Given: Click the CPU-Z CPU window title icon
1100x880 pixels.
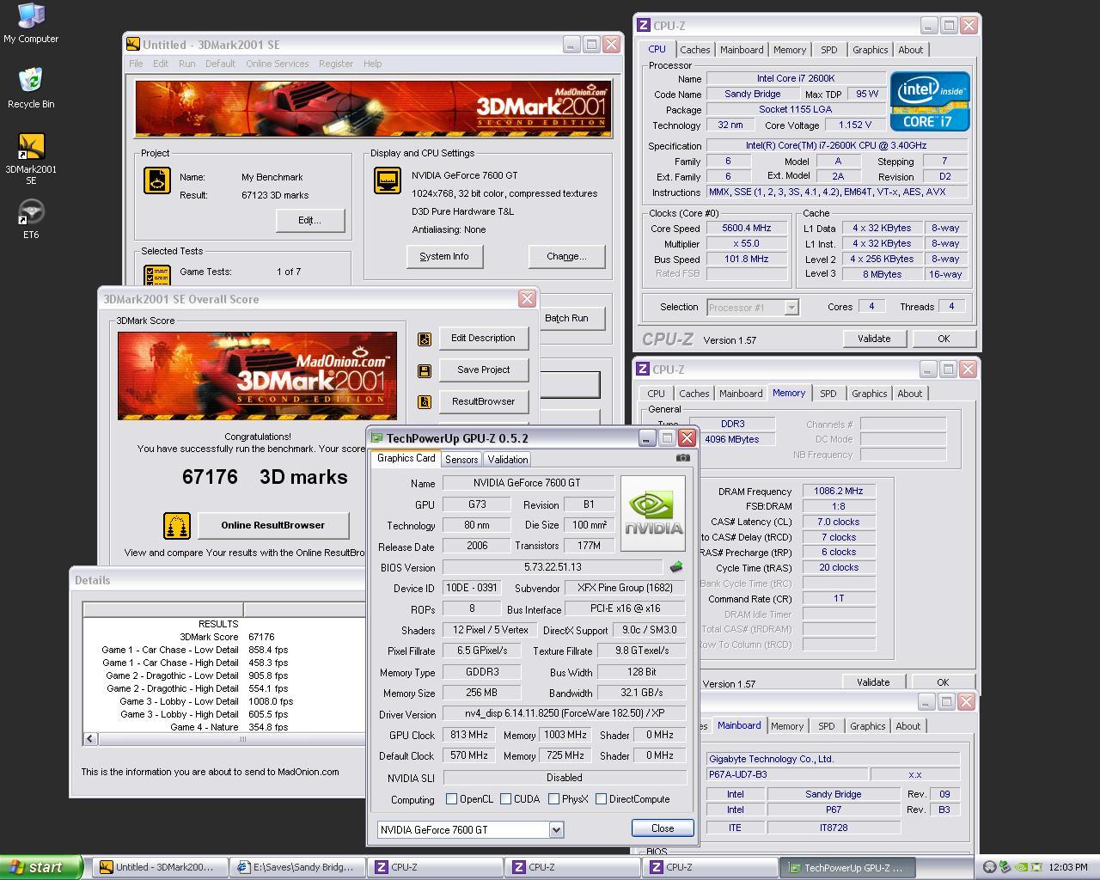Looking at the screenshot, I should pos(644,26).
